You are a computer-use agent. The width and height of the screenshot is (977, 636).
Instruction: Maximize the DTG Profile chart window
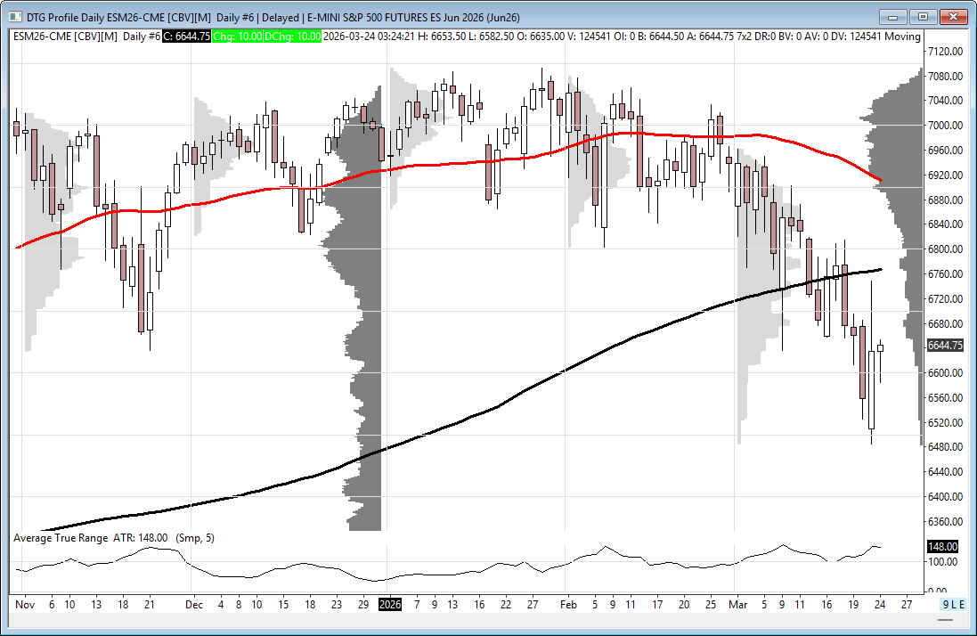923,17
